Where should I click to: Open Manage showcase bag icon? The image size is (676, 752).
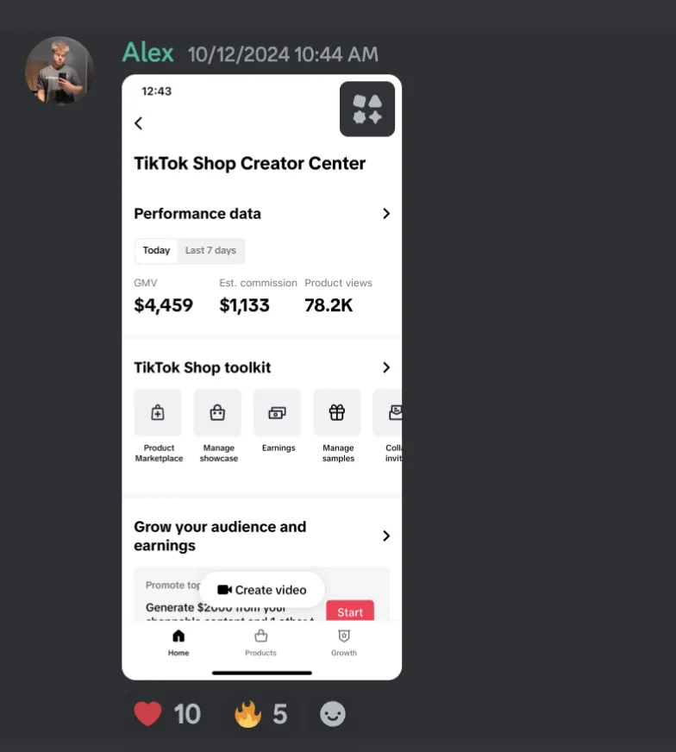[217, 412]
